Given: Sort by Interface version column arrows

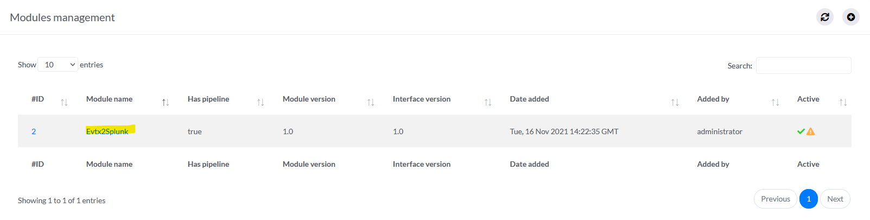Looking at the screenshot, I should click(x=488, y=102).
